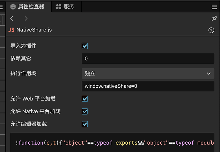Disable 允许 Web 平台加载 checkbox

click(85, 99)
